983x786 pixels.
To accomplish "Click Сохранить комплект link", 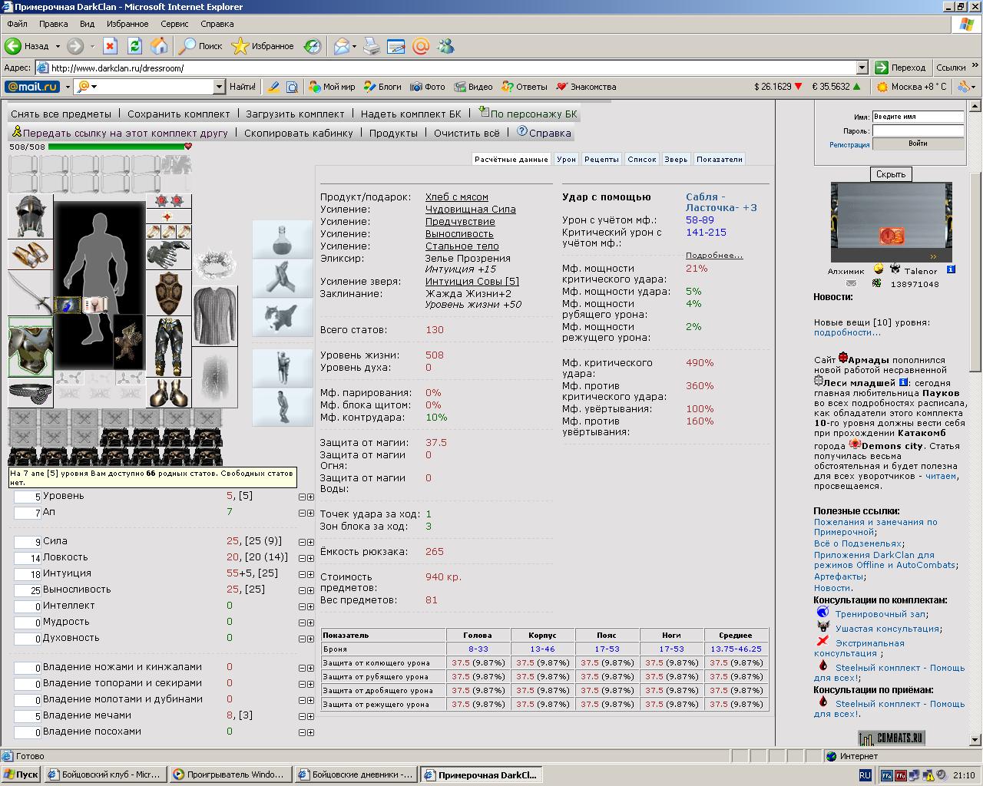I will tap(179, 114).
